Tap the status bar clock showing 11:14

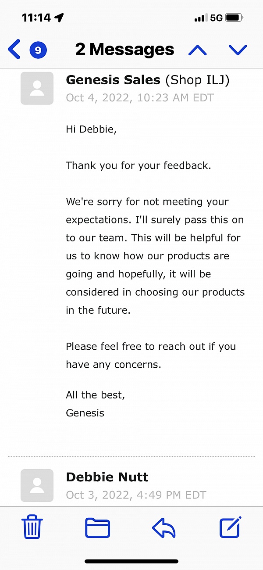[36, 18]
